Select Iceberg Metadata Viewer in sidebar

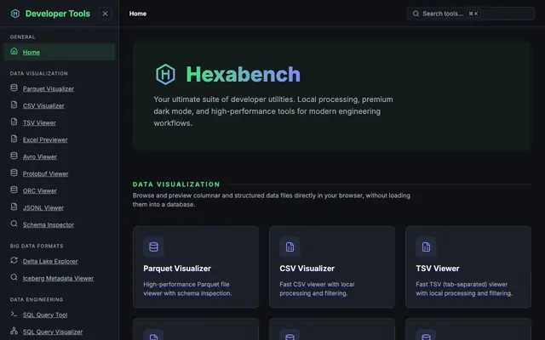click(58, 278)
